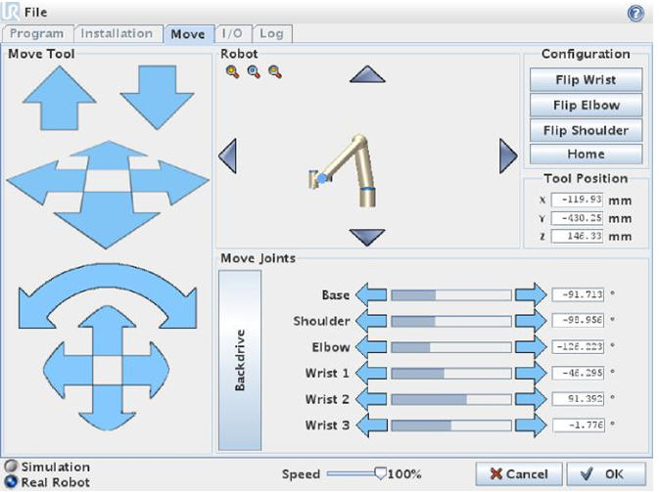The height and width of the screenshot is (492, 659).
Task: Tilt tool with the rotation cross's right arrow
Action: point(148,370)
